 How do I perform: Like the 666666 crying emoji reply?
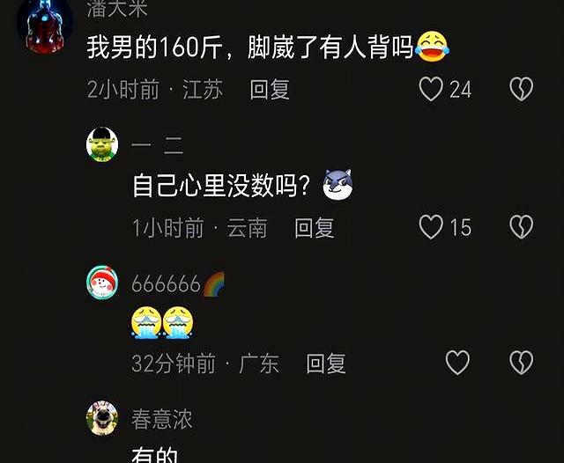point(457,363)
